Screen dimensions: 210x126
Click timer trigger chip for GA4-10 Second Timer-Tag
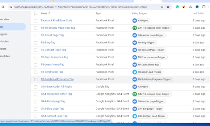(x=152, y=94)
